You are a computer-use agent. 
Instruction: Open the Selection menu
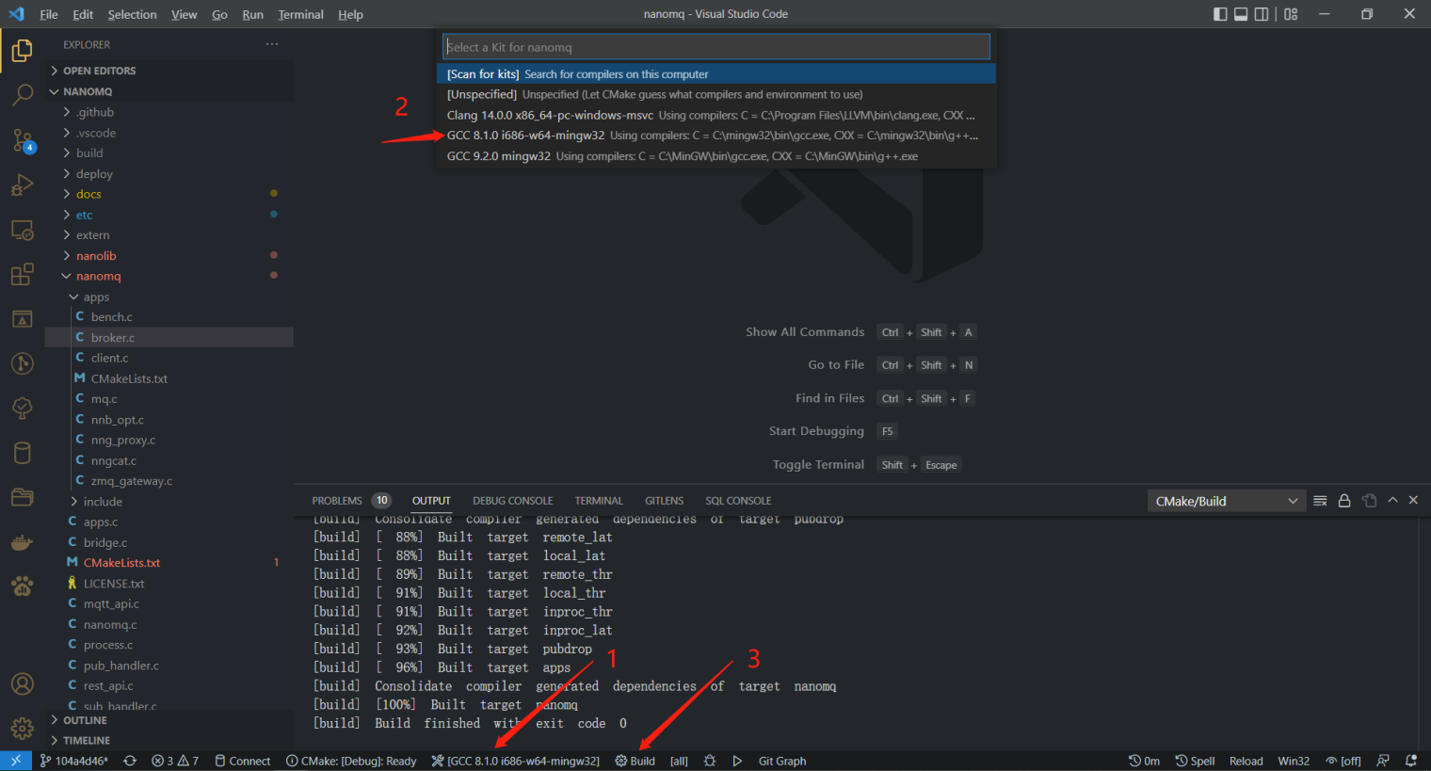tap(132, 14)
